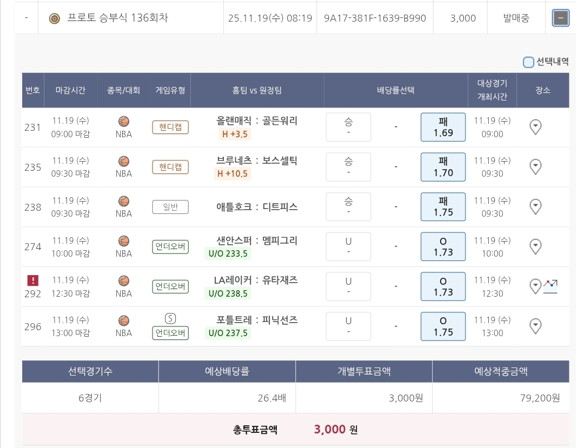Click location pin for game 296

535,326
